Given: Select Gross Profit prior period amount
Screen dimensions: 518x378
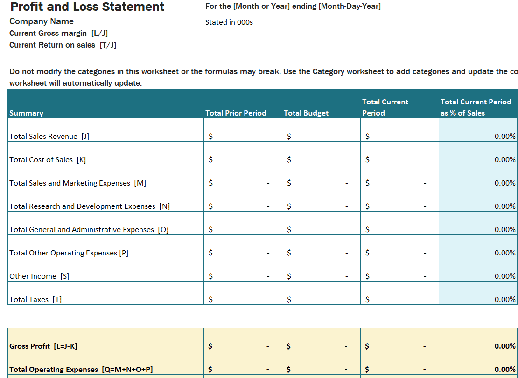Looking at the screenshot, I should point(243,340).
